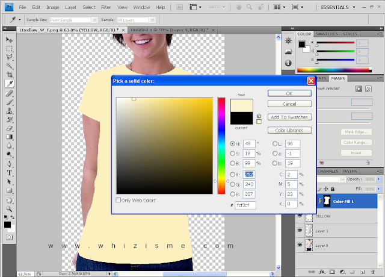Screen dimensions: 385x277
Task: Click the Color Fill 1 layer mask thumbnail
Action: (x=327, y=201)
